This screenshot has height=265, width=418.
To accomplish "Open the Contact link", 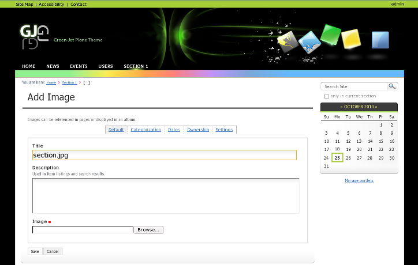I will [79, 4].
